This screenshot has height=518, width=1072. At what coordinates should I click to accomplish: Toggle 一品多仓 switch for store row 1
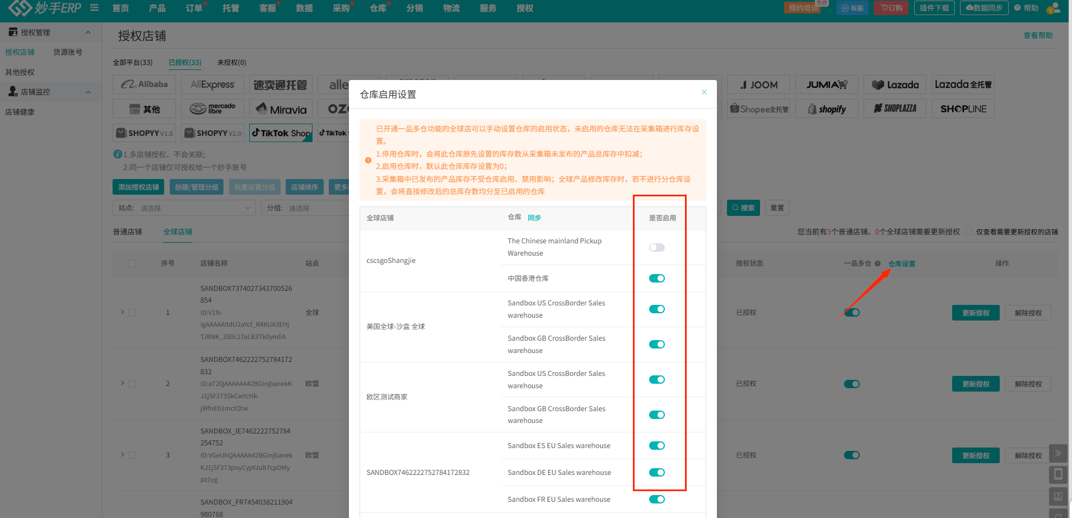[x=852, y=313]
